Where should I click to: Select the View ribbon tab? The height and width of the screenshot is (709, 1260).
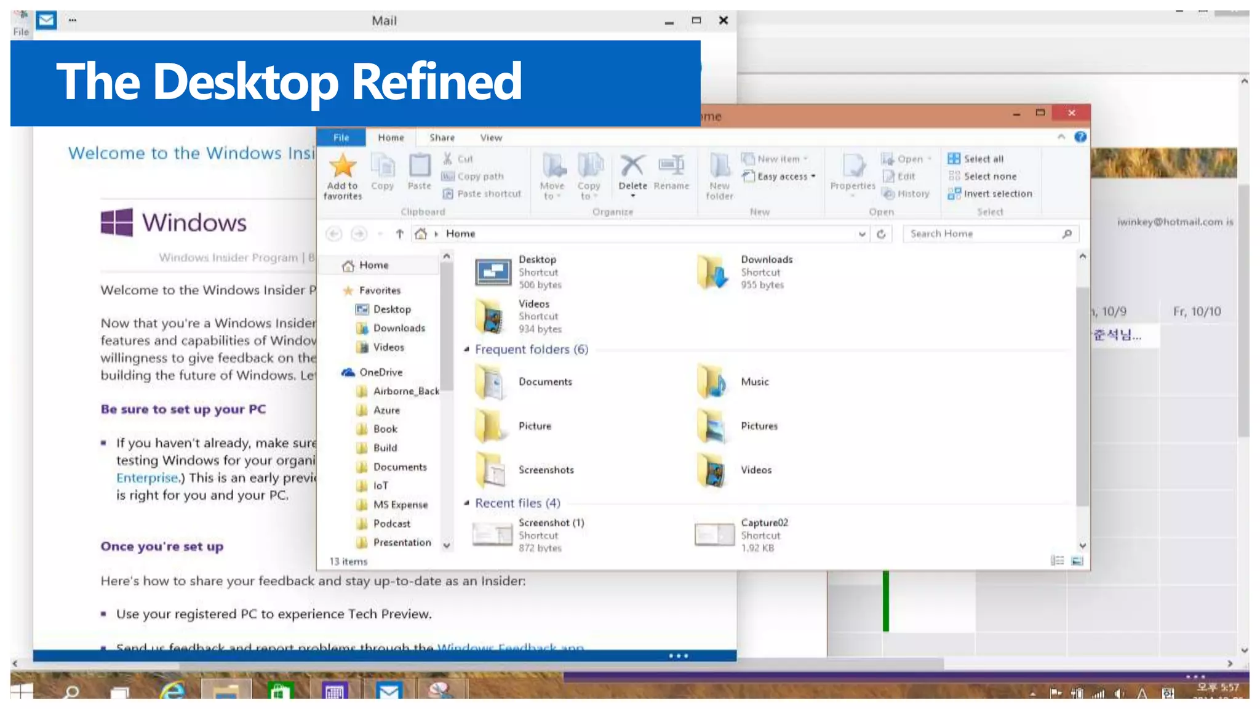[x=491, y=137]
